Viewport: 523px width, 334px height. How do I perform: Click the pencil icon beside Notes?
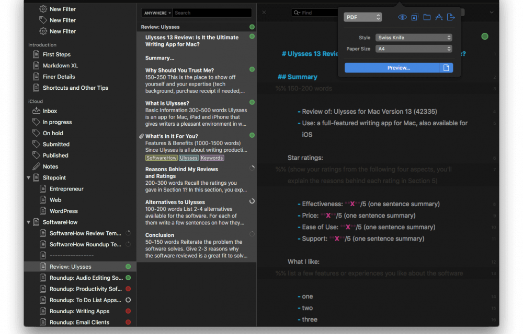(36, 166)
